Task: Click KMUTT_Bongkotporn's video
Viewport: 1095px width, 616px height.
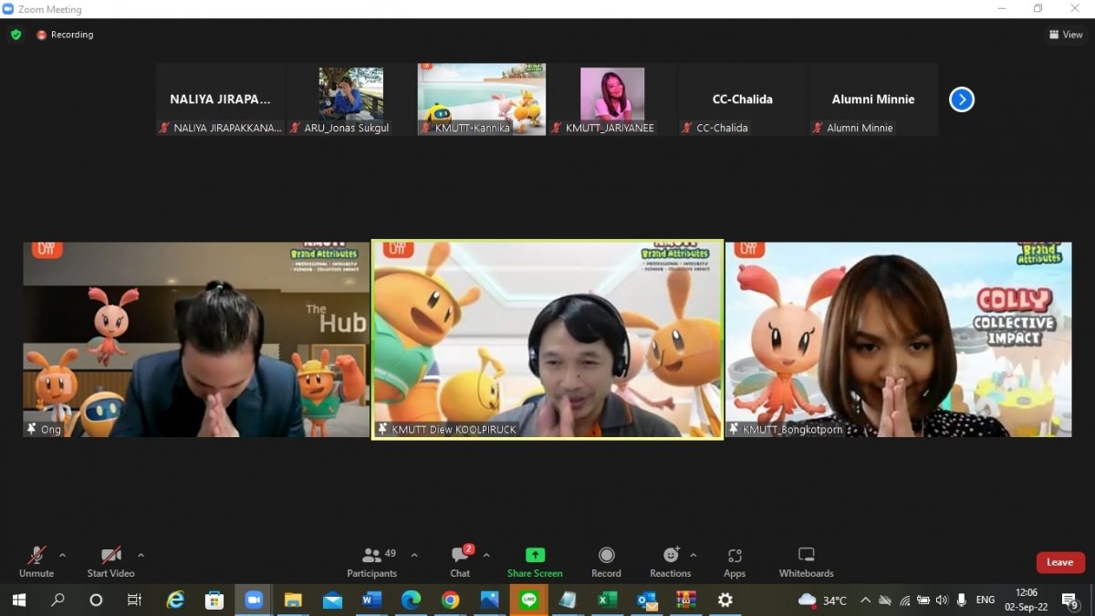Action: click(x=899, y=339)
